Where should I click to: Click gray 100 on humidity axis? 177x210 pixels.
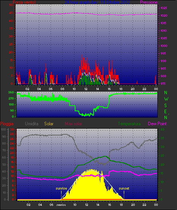[3, 129]
